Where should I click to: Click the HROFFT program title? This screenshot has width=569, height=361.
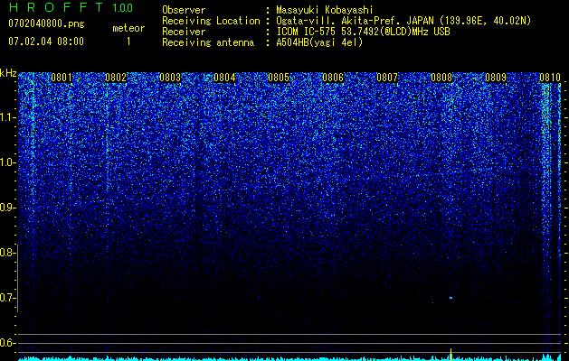click(56, 7)
